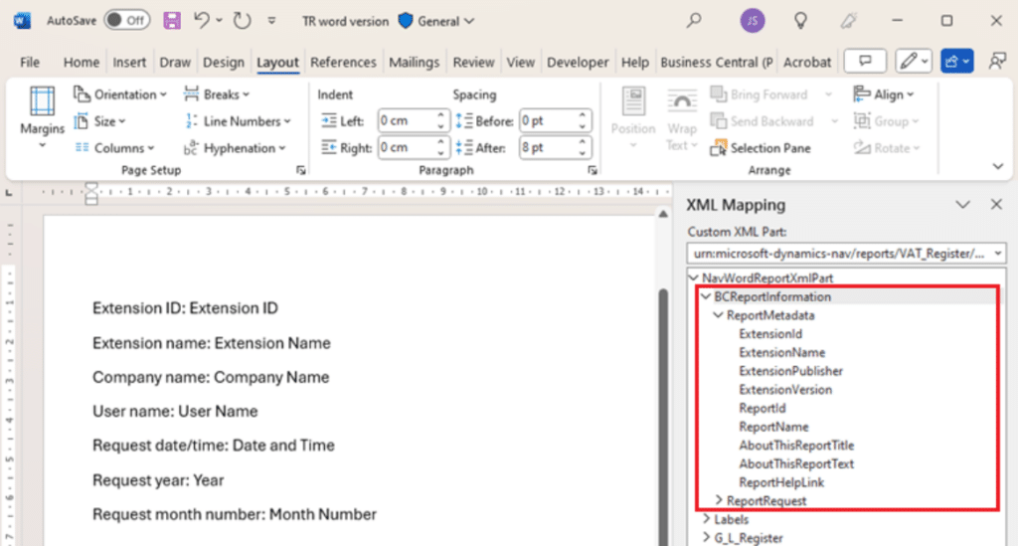1018x546 pixels.
Task: Click the Redo icon in title bar
Action: [243, 20]
